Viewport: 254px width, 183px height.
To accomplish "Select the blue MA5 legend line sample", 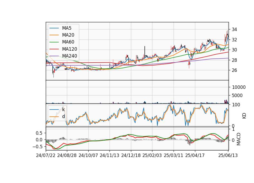I will pos(54,28).
